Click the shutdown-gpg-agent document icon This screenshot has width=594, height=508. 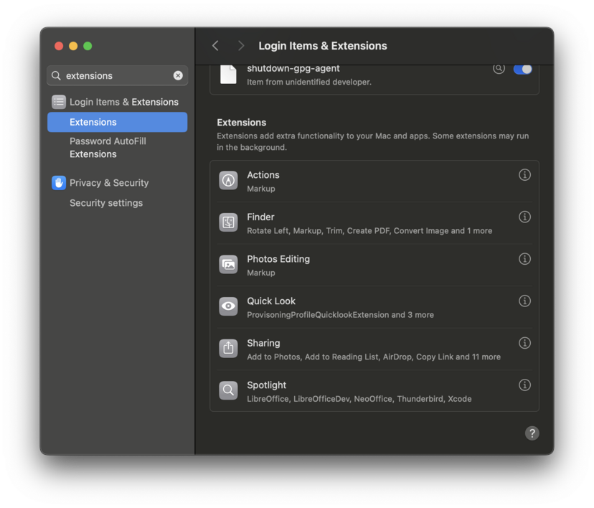pos(227,72)
